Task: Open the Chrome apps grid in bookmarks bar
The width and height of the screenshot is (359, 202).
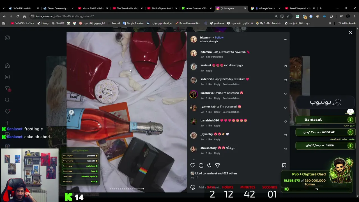Action: [x=4, y=23]
